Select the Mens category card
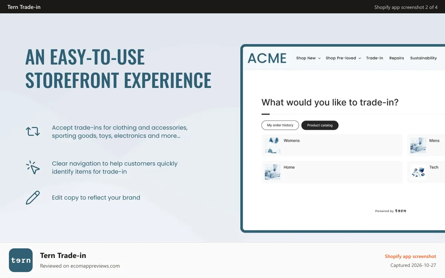The image size is (445, 278). pyautogui.click(x=426, y=145)
